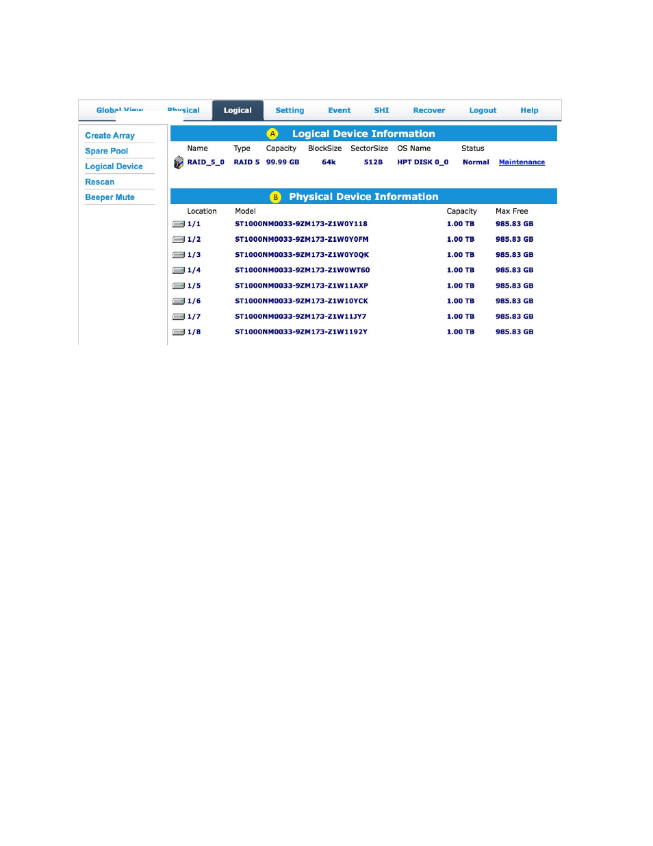Select the Logical tab
The width and height of the screenshot is (653, 846).
(238, 110)
